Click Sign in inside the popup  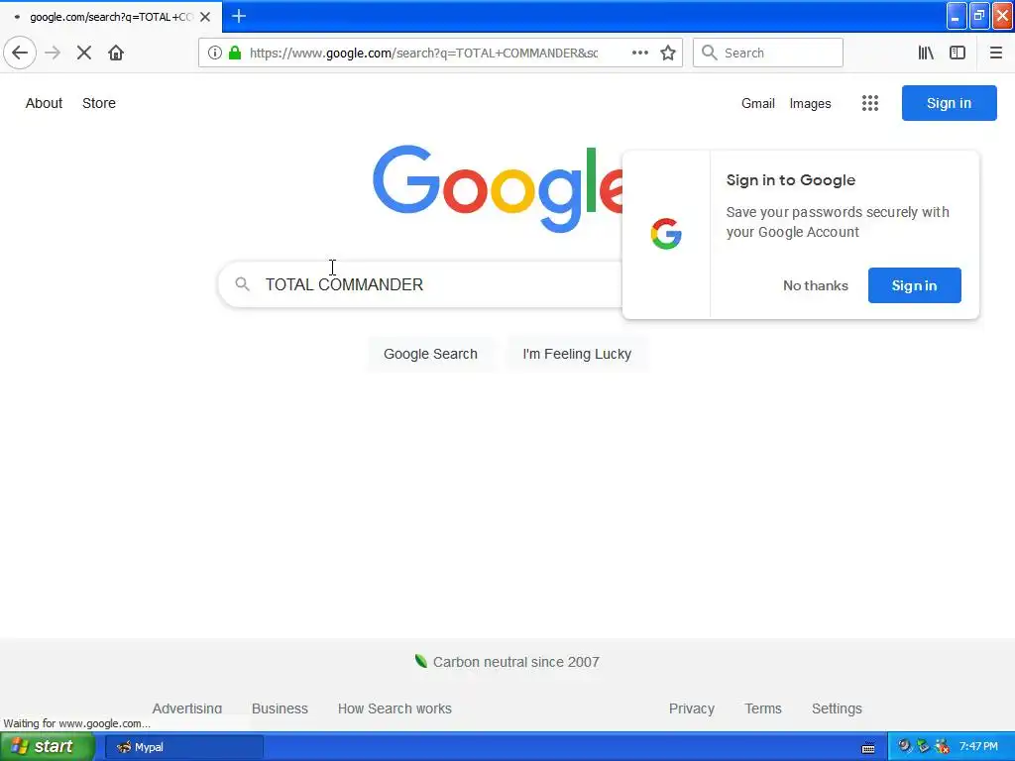(914, 285)
